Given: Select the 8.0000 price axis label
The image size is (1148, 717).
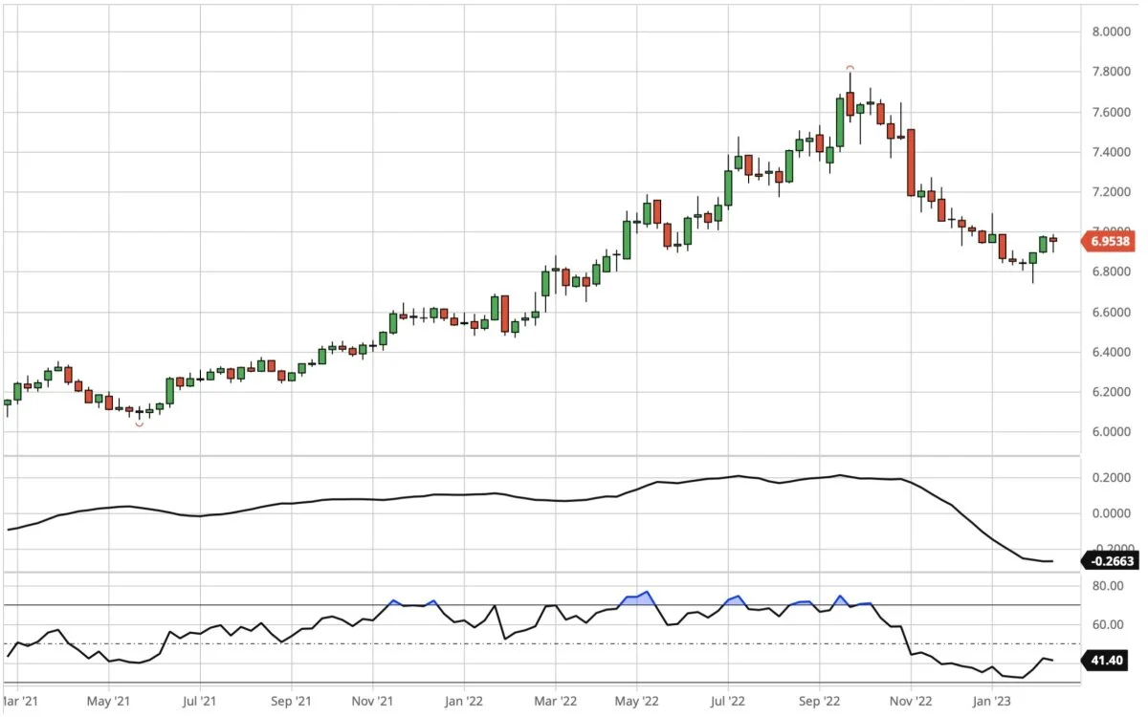Looking at the screenshot, I should pos(1110,32).
